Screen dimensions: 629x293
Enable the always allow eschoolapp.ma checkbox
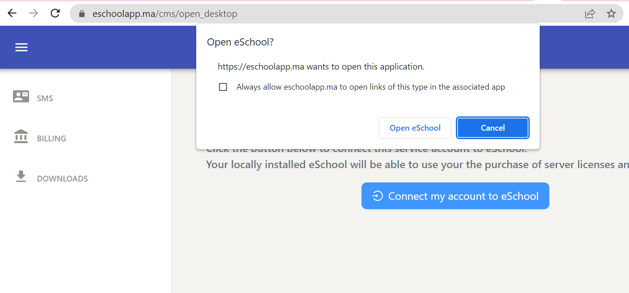pos(223,87)
